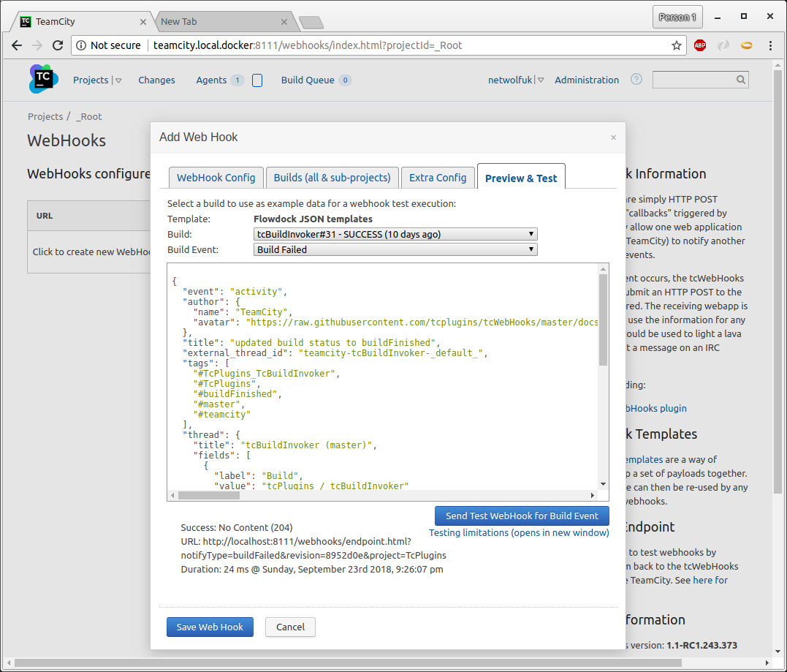Click JSON preview horizontal scrollbar thumb
The image size is (787, 672).
tap(209, 496)
